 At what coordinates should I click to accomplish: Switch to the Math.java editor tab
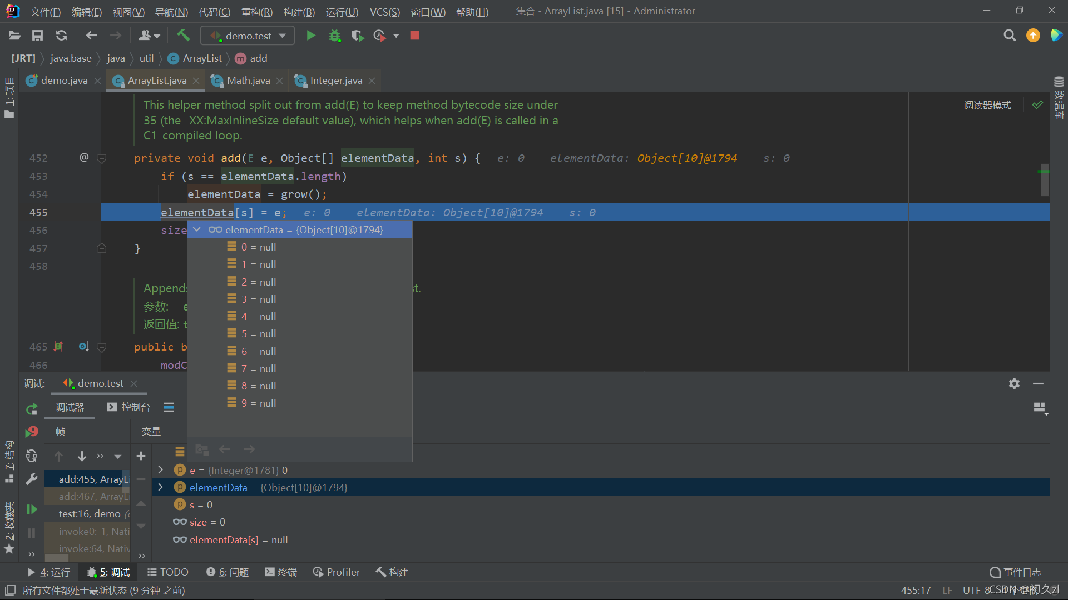tap(248, 81)
